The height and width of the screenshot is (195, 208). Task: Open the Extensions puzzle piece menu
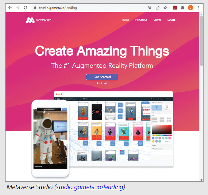coord(183,8)
